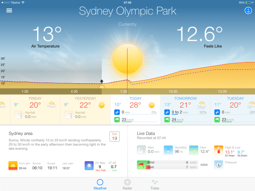Open the Tides tab
Viewport: 255px width, 191px height.
(156, 182)
